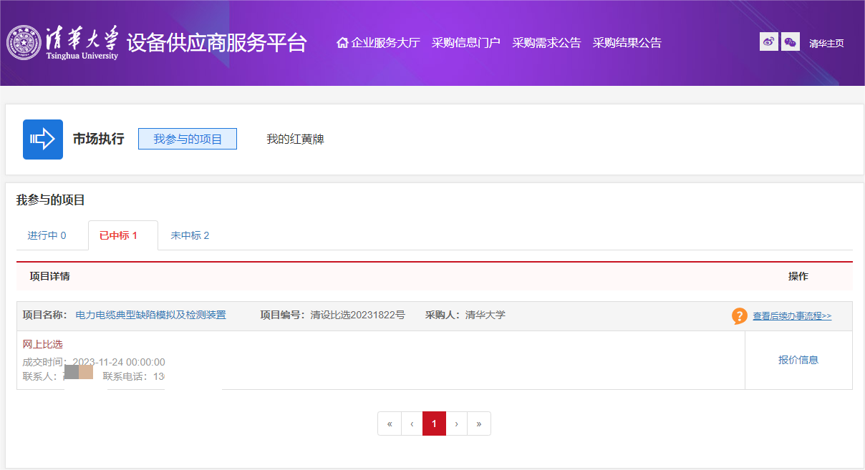Open 报价信息 for the project
The height and width of the screenshot is (470, 865).
click(x=798, y=360)
